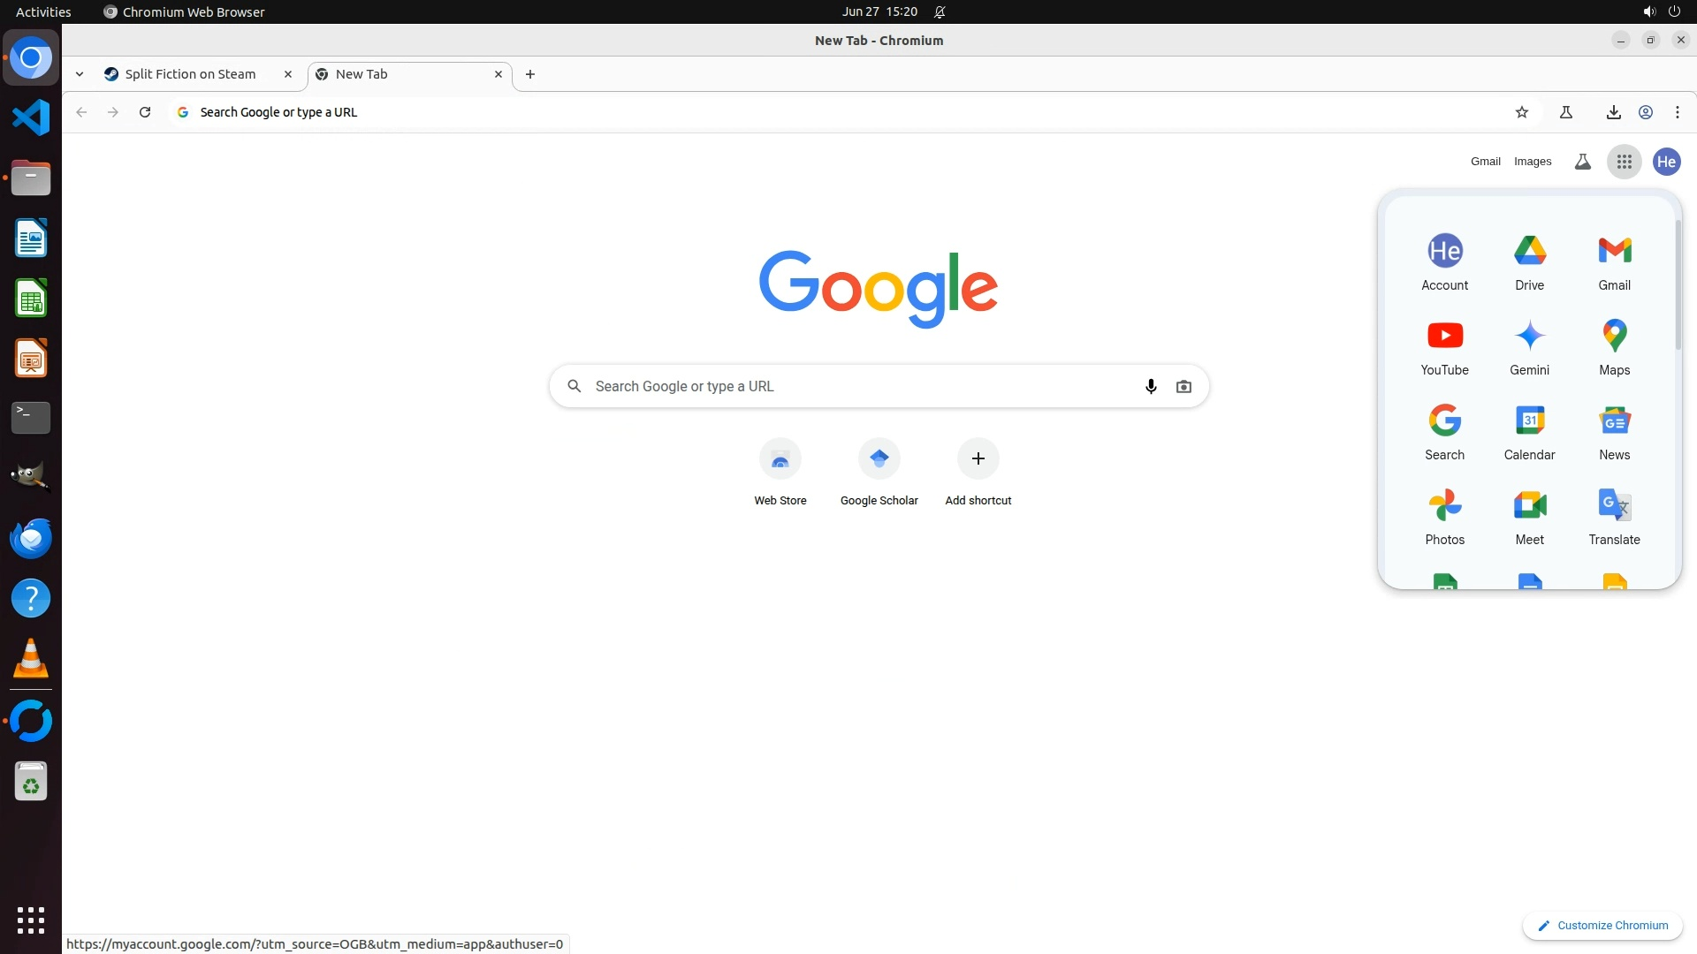Open the Images link

pyautogui.click(x=1532, y=162)
